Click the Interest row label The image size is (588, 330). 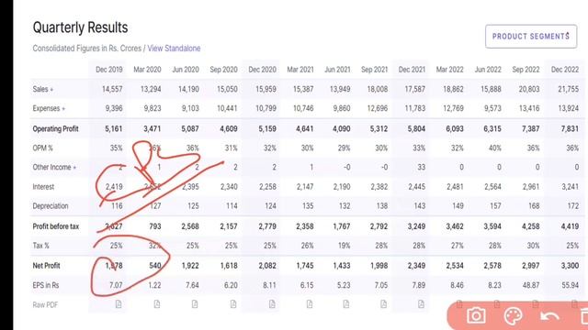click(x=43, y=187)
